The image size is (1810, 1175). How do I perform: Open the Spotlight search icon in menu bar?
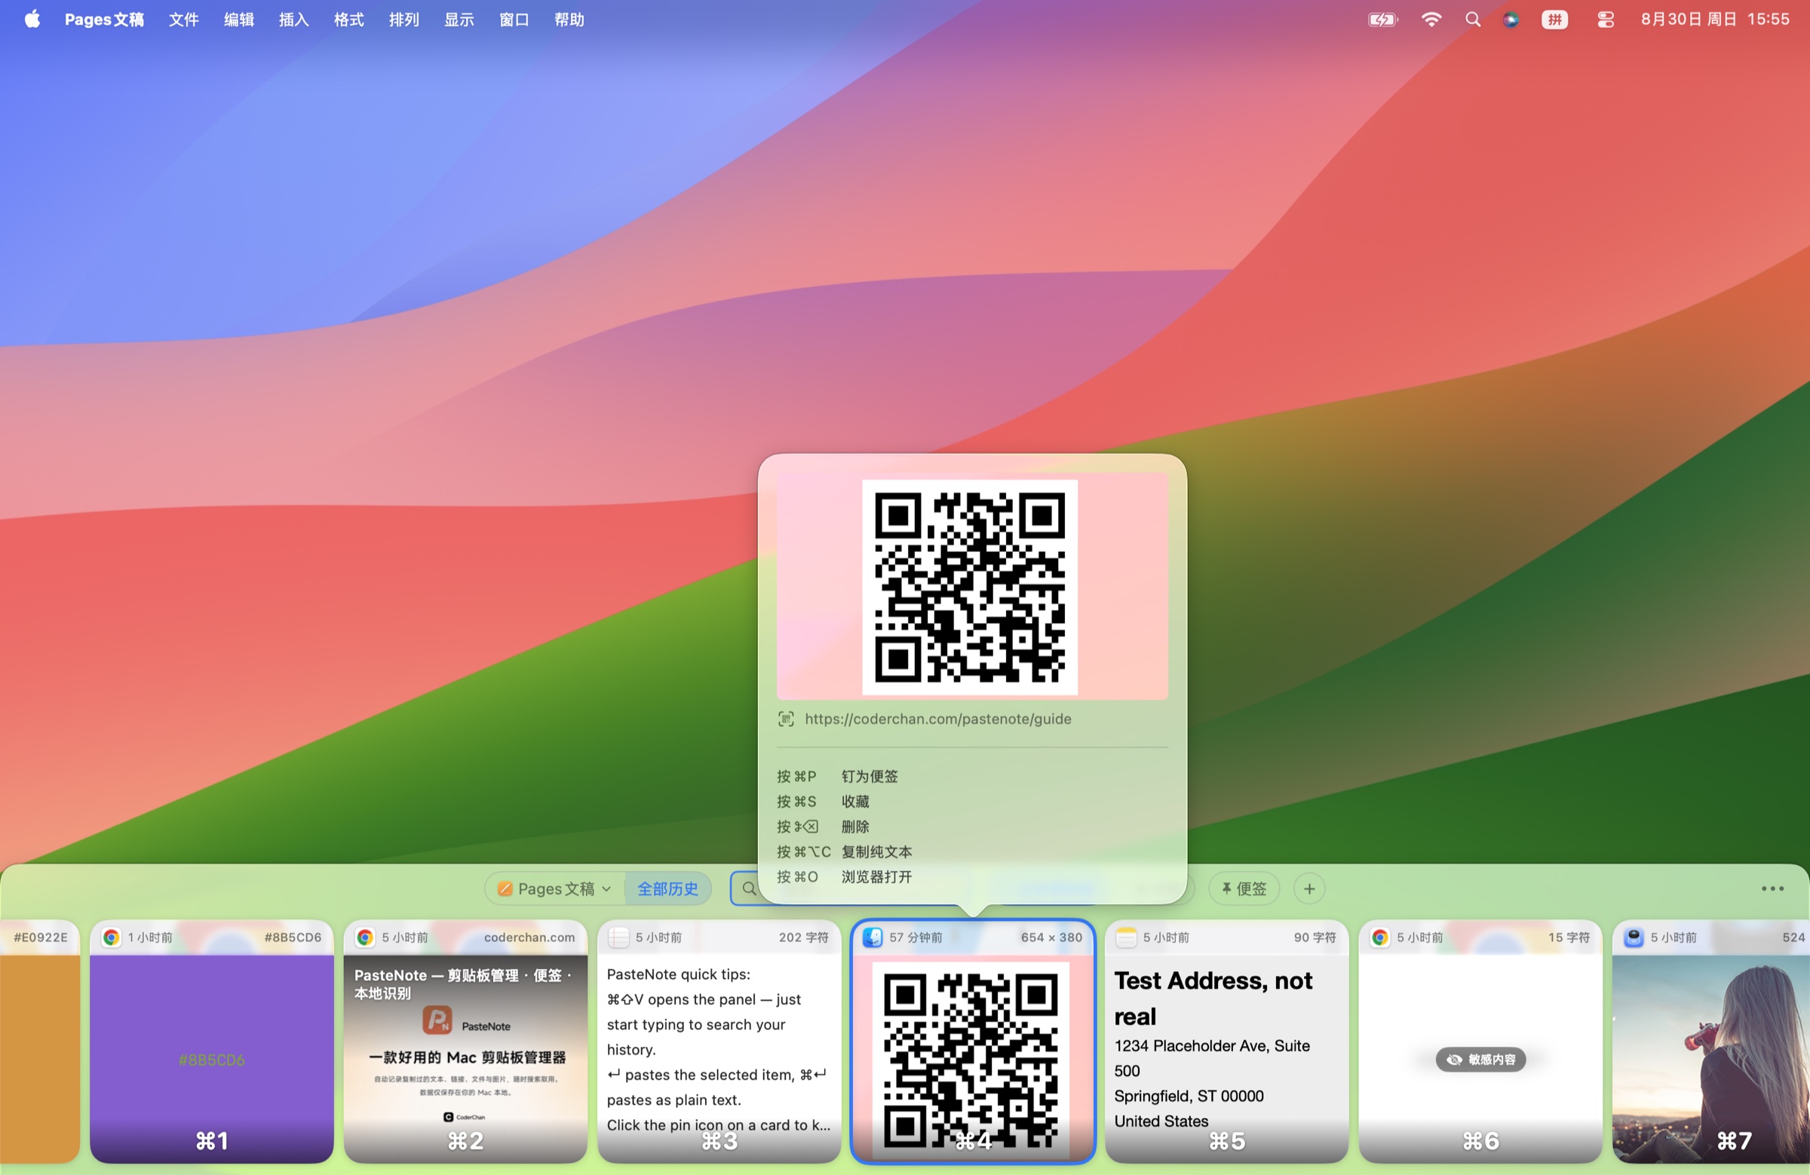(1472, 19)
